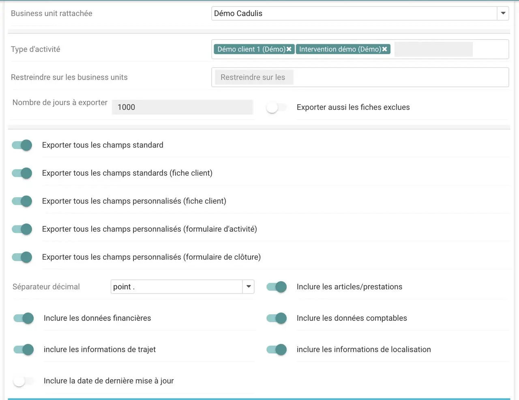Image resolution: width=519 pixels, height=400 pixels.
Task: Toggle inclure les informations de trajet
Action: pyautogui.click(x=24, y=349)
